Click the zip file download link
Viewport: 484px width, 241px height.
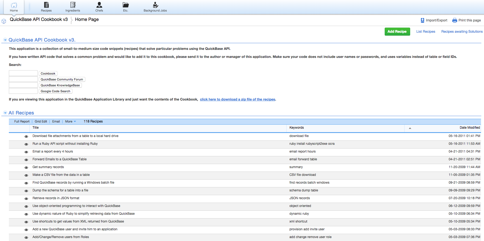coord(238,99)
